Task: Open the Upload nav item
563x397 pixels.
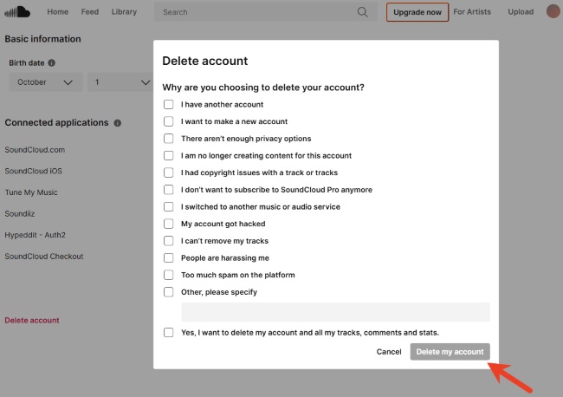Action: point(521,12)
